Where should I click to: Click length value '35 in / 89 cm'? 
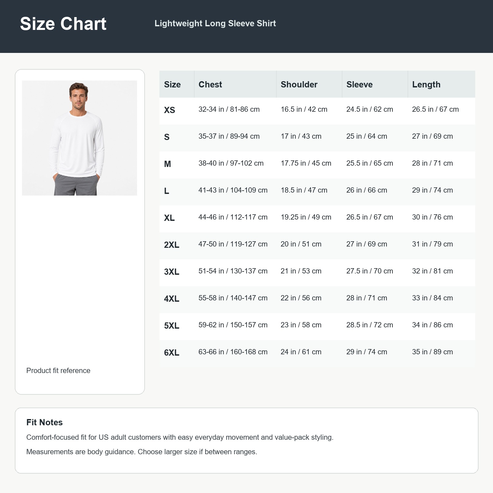[433, 352]
